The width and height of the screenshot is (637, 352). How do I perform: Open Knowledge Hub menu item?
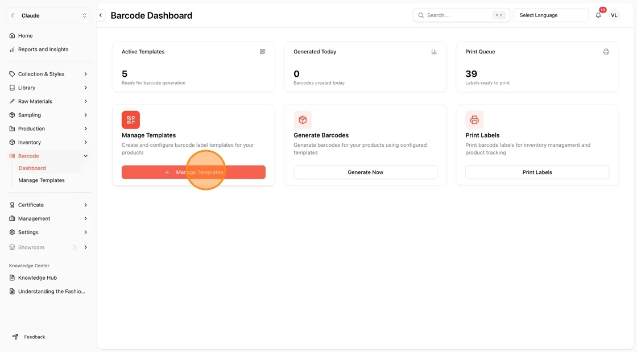coord(38,278)
